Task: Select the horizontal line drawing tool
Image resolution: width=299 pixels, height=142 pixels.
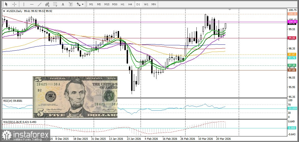Action: click(32, 4)
